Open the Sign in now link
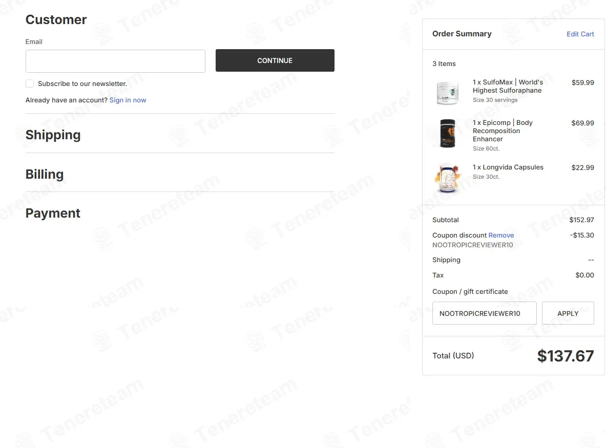This screenshot has height=448, width=606. click(x=128, y=100)
